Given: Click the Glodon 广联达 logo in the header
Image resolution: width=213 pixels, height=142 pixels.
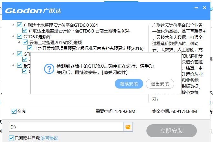Looking at the screenshot, I should click(33, 11).
